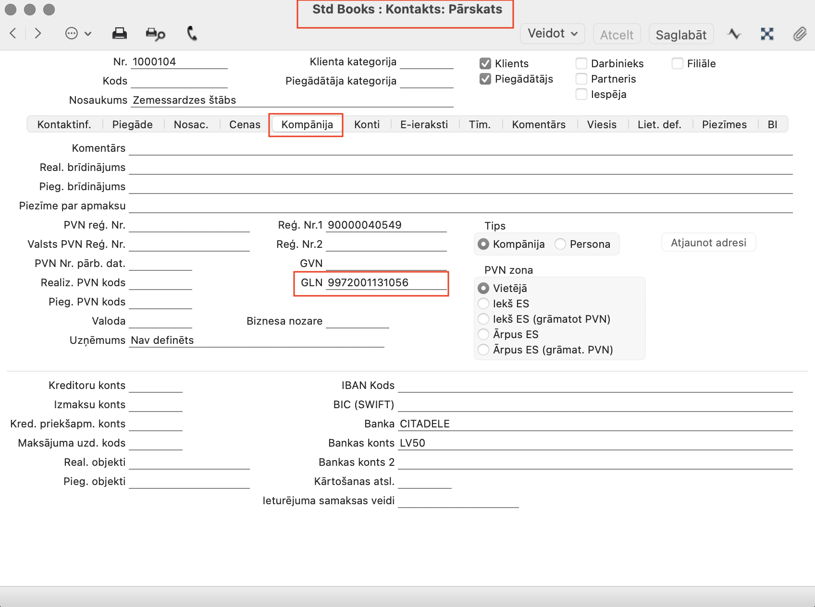Image resolution: width=815 pixels, height=607 pixels.
Task: Go to previous record with back arrow
Action: tap(13, 33)
